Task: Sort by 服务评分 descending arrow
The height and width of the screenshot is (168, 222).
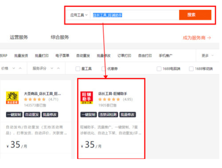Action: coord(52,68)
